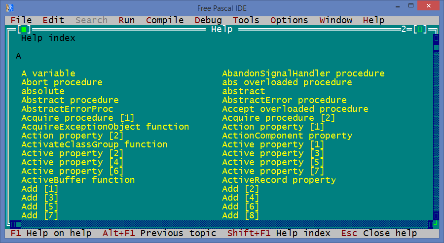Open the Debug menu
The height and width of the screenshot is (243, 444).
(x=208, y=20)
